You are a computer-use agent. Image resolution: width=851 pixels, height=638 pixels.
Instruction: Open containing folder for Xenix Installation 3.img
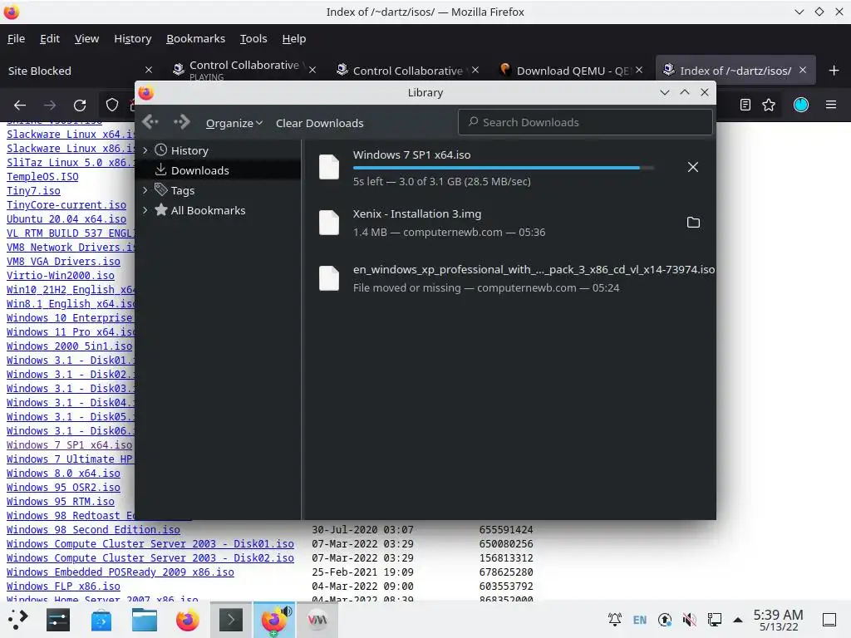[x=693, y=223]
